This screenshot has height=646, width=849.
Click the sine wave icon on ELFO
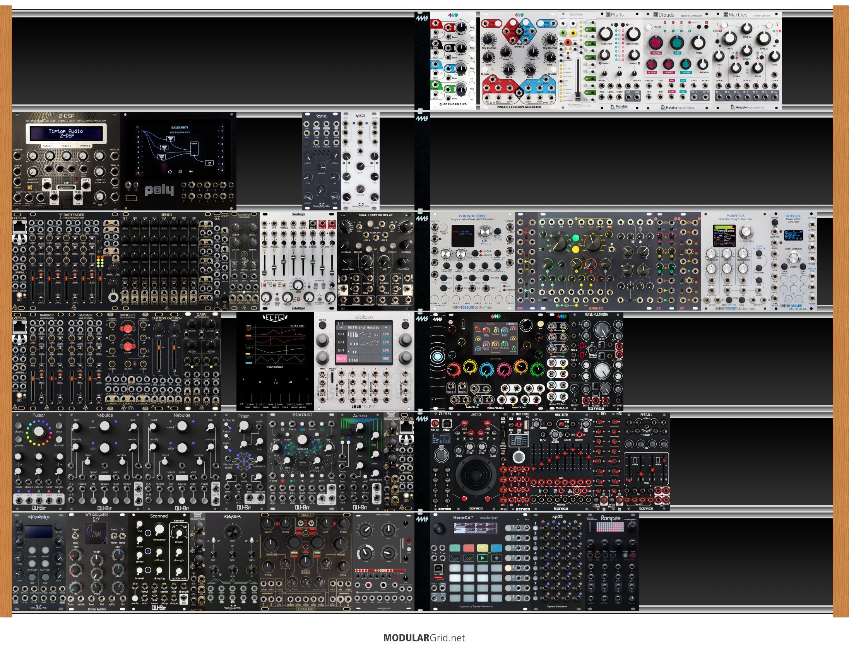pos(276,382)
